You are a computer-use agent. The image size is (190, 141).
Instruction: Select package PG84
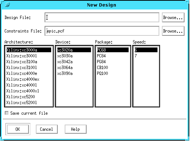pyautogui.click(x=113, y=62)
